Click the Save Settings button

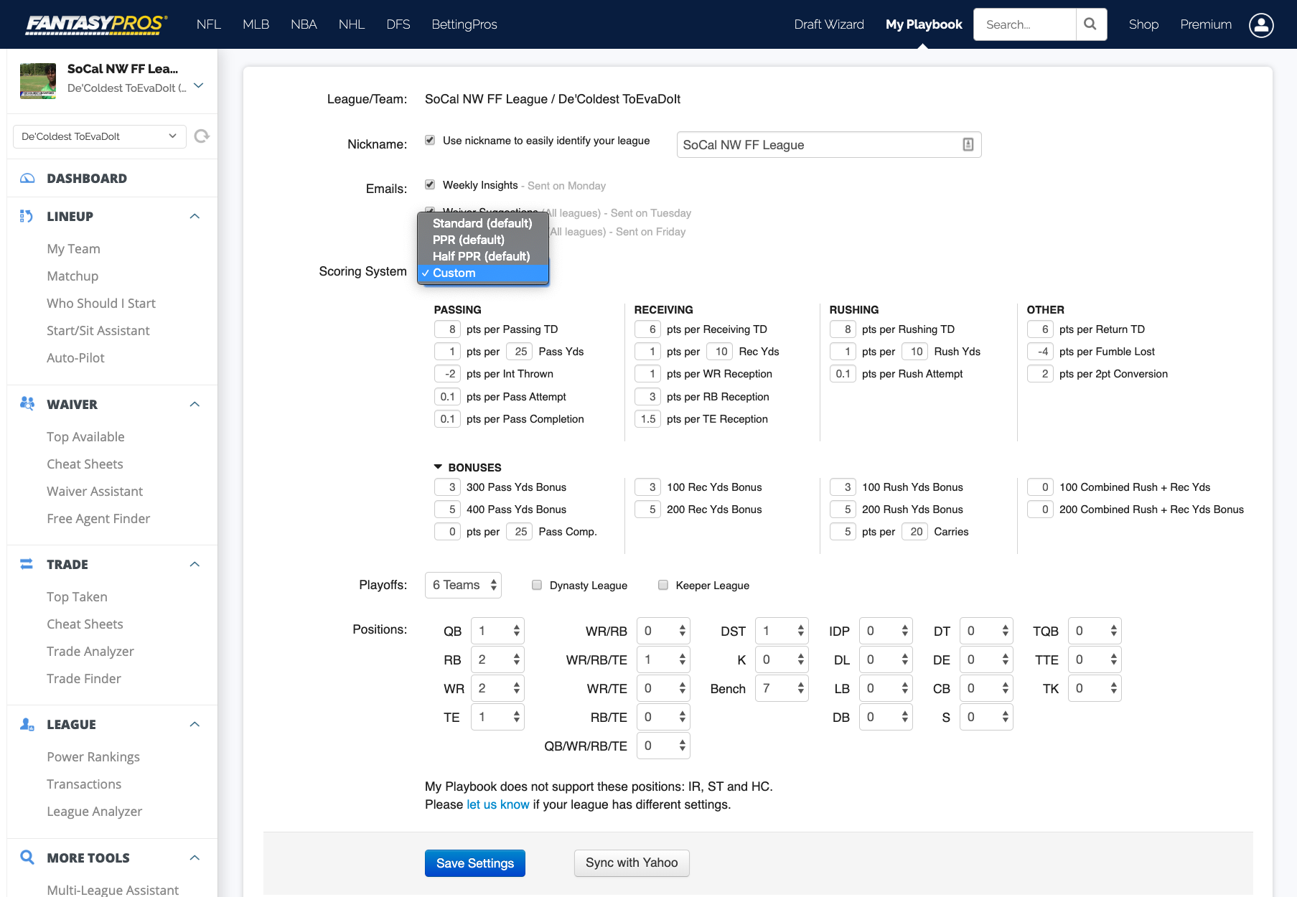pyautogui.click(x=475, y=863)
